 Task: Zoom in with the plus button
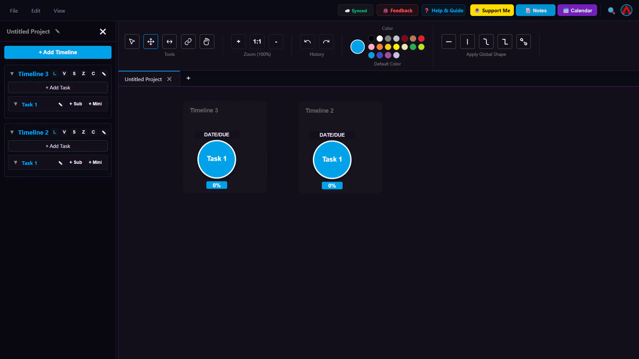pyautogui.click(x=238, y=42)
